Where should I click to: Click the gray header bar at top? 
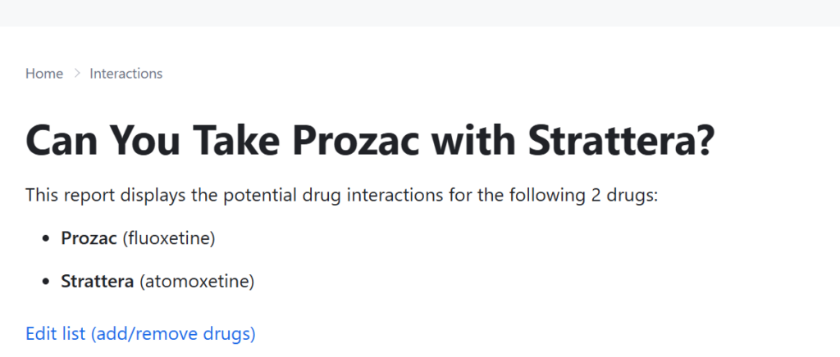pyautogui.click(x=420, y=13)
